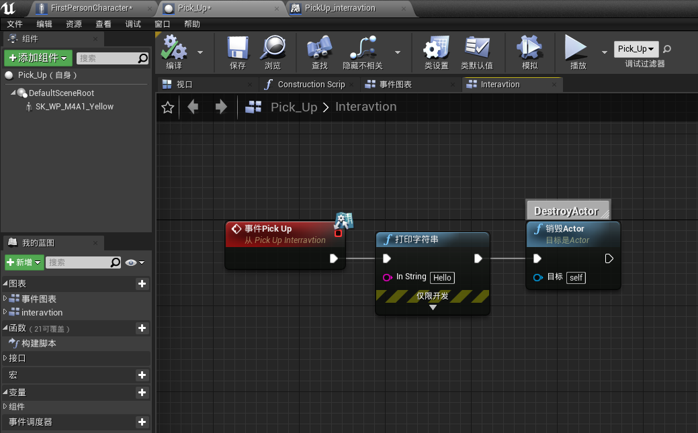Click the 新增 (Add New) button

tap(24, 262)
